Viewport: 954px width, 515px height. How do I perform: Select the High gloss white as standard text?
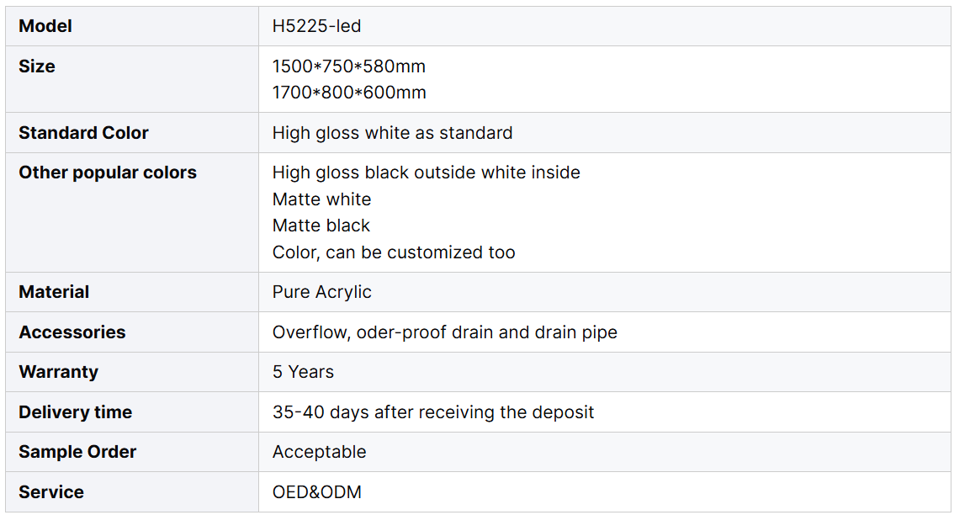click(x=392, y=133)
